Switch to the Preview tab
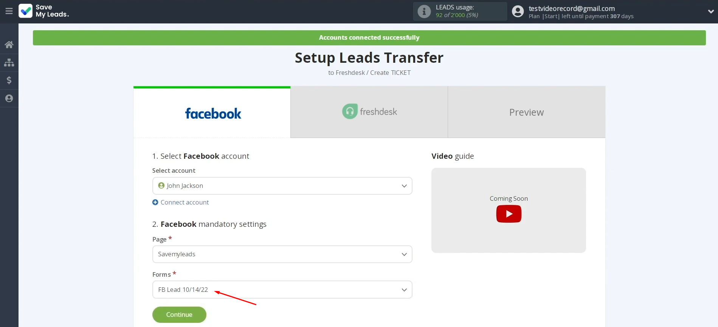 526,112
